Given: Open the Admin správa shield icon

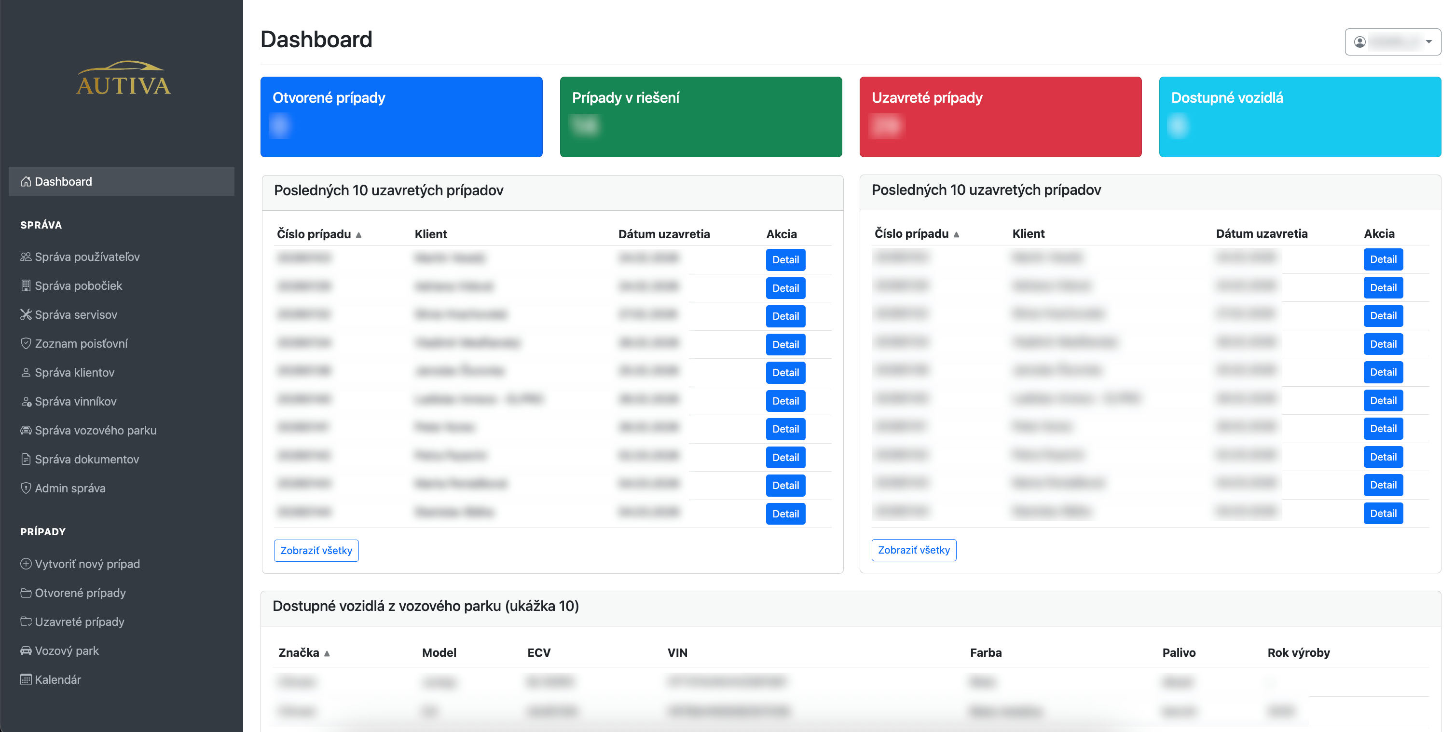Looking at the screenshot, I should [26, 488].
